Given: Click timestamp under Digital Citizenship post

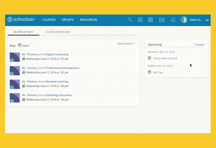Looking at the screenshot, I should click(x=48, y=59).
